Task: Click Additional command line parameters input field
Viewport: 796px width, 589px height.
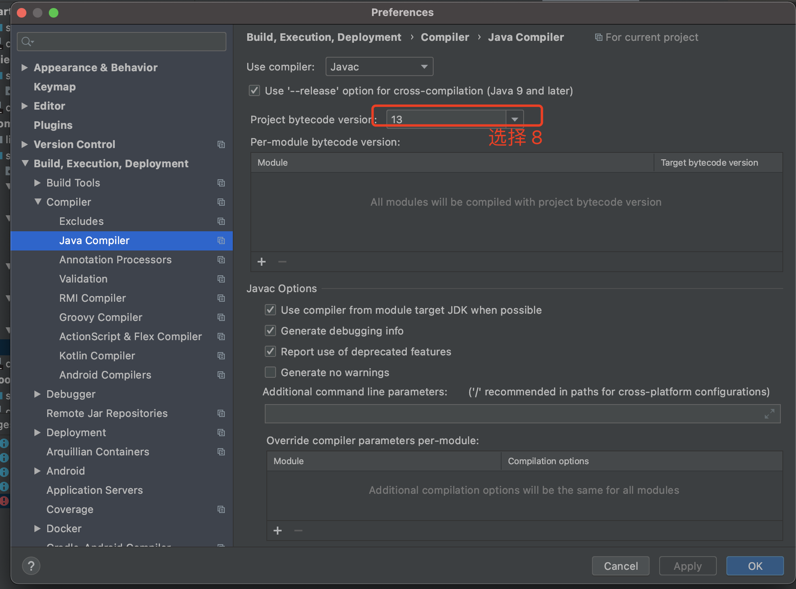Action: coord(512,414)
